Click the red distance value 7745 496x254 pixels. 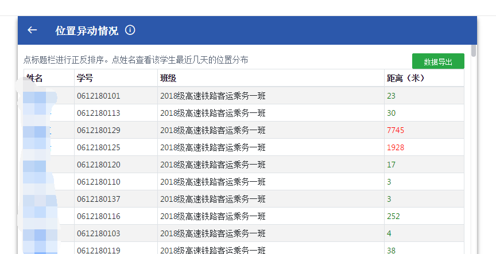click(396, 130)
